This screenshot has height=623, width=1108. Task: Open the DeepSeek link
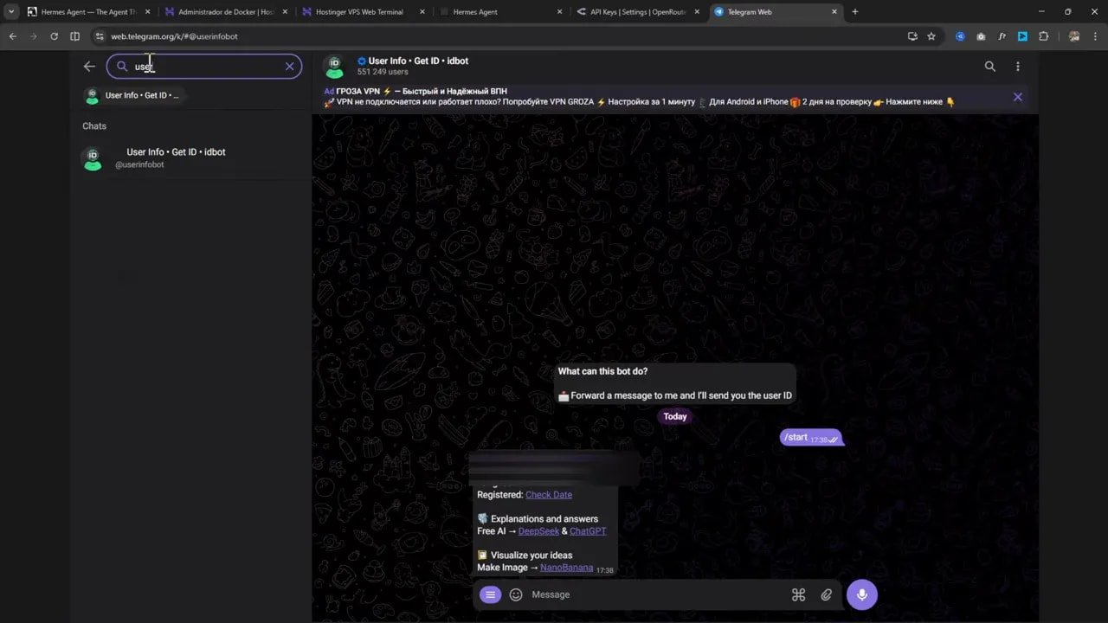538,531
